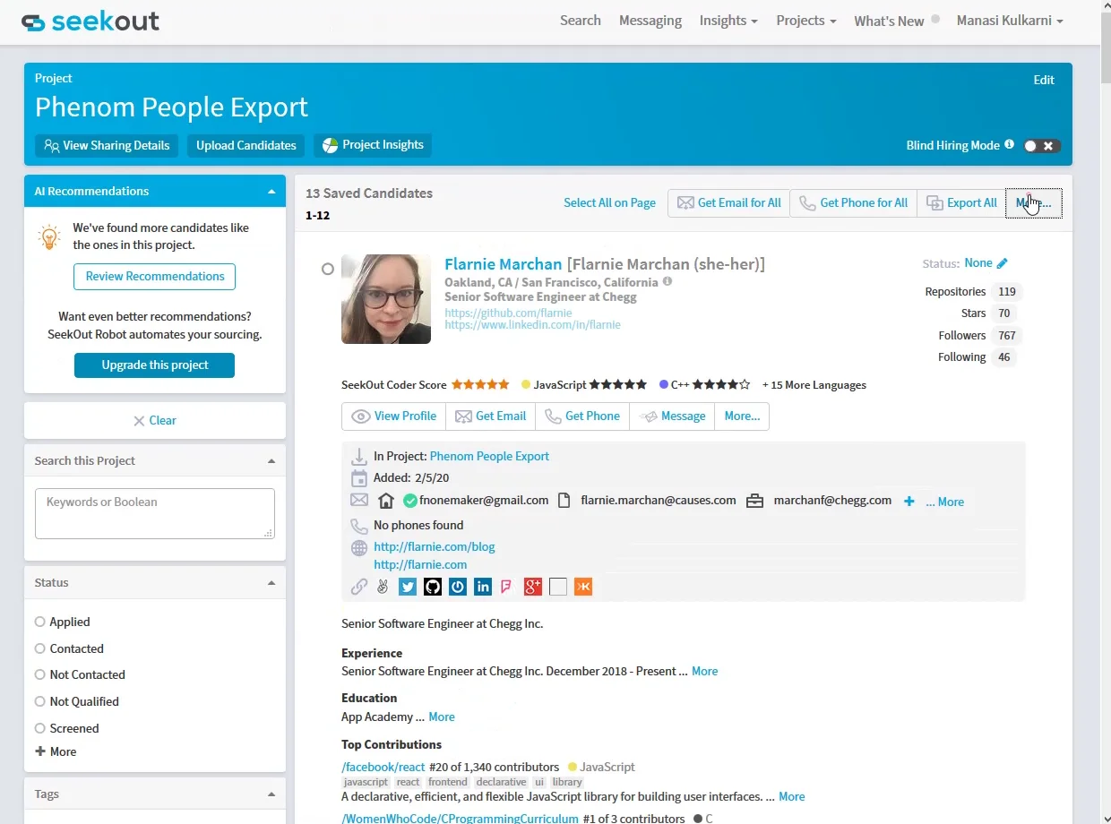Viewport: 1111px width, 824px height.
Task: Go to Messaging in top navigation
Action: tap(650, 21)
